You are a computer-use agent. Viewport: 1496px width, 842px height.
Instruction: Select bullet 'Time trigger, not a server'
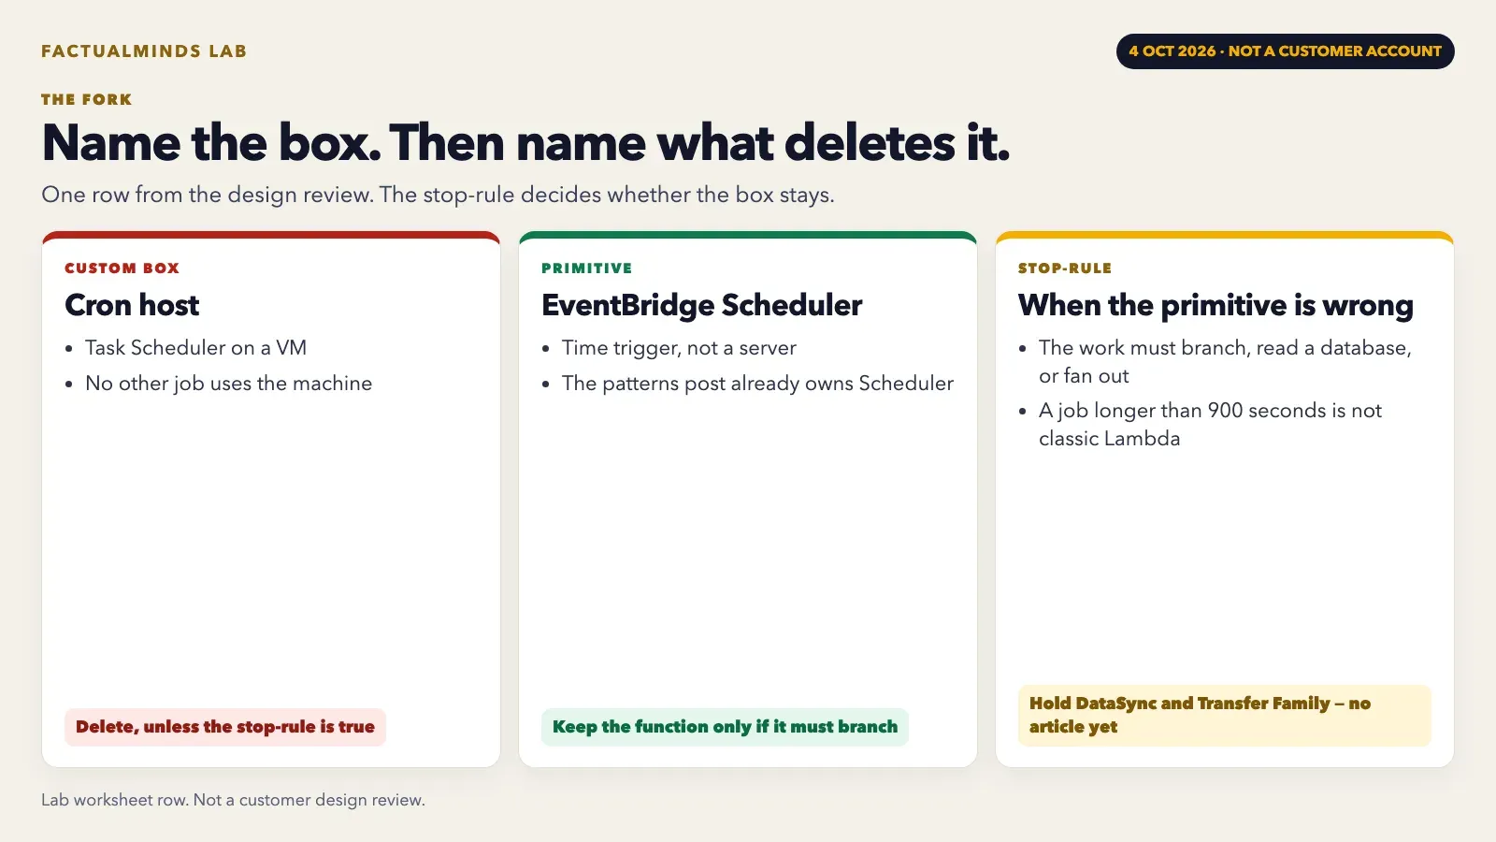[679, 348]
